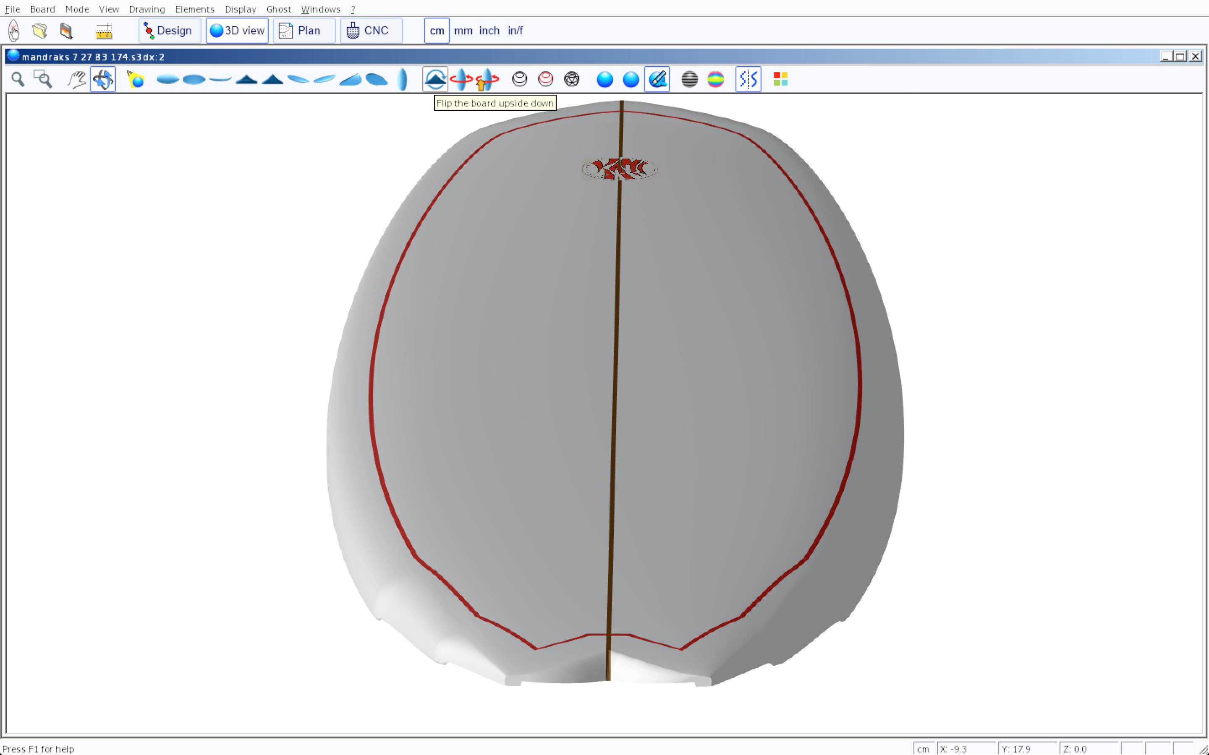
Task: Click the rainbow-colored curvature sphere icon
Action: (x=715, y=79)
